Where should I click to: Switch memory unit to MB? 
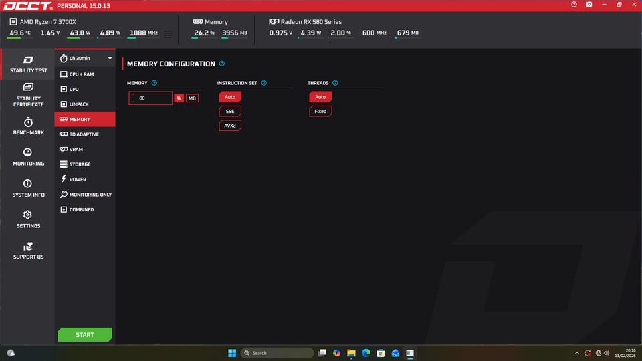[x=192, y=98]
